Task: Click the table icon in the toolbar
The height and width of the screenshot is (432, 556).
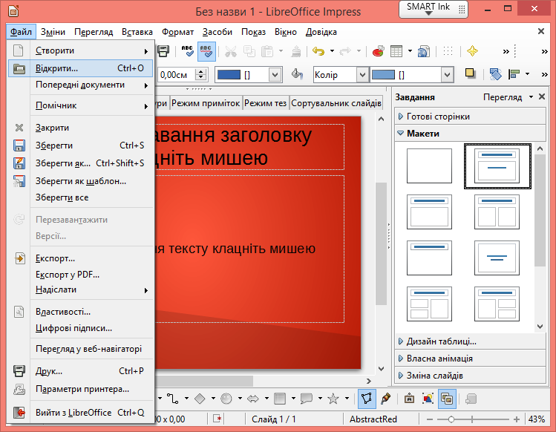Action: (x=397, y=51)
